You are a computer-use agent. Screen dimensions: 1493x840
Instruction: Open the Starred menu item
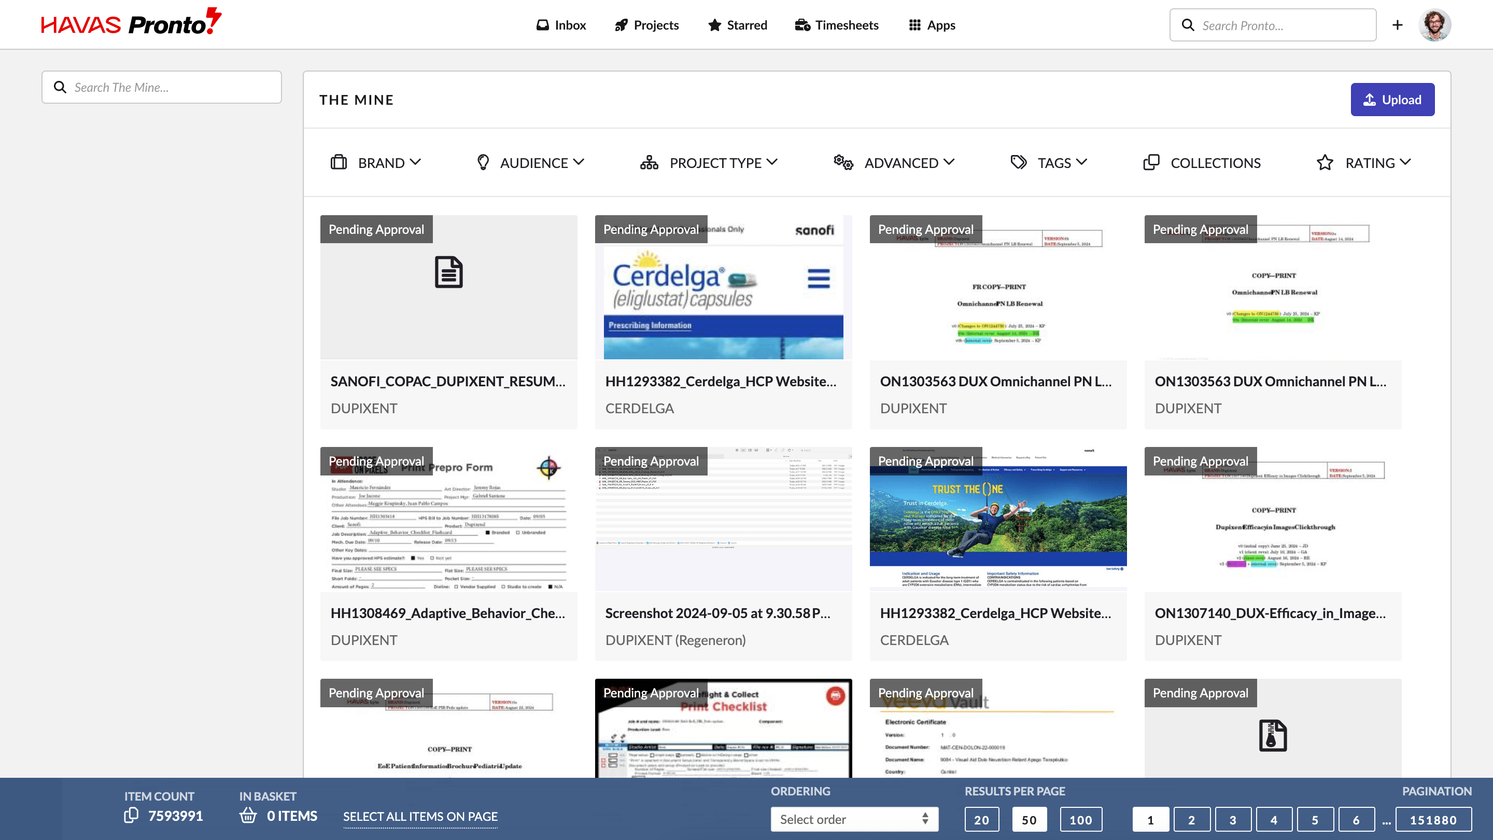coord(738,25)
